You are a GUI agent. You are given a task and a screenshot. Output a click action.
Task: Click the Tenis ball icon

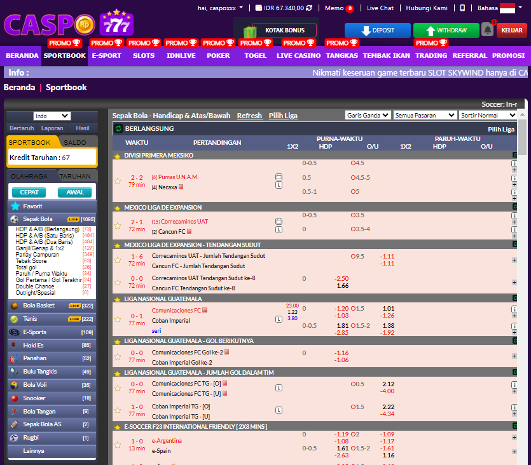[14, 319]
